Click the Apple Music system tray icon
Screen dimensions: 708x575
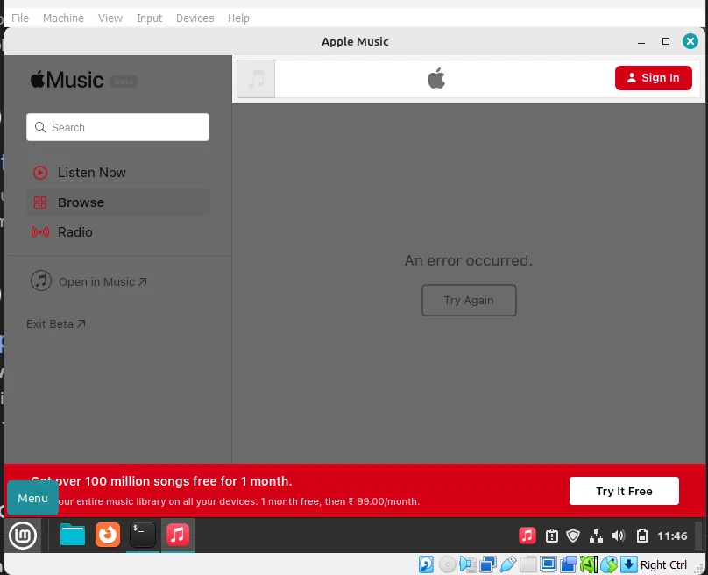(527, 536)
